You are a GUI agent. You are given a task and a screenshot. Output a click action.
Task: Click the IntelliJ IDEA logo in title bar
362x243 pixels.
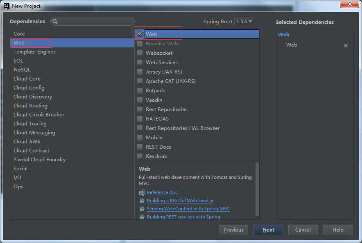tap(7, 6)
